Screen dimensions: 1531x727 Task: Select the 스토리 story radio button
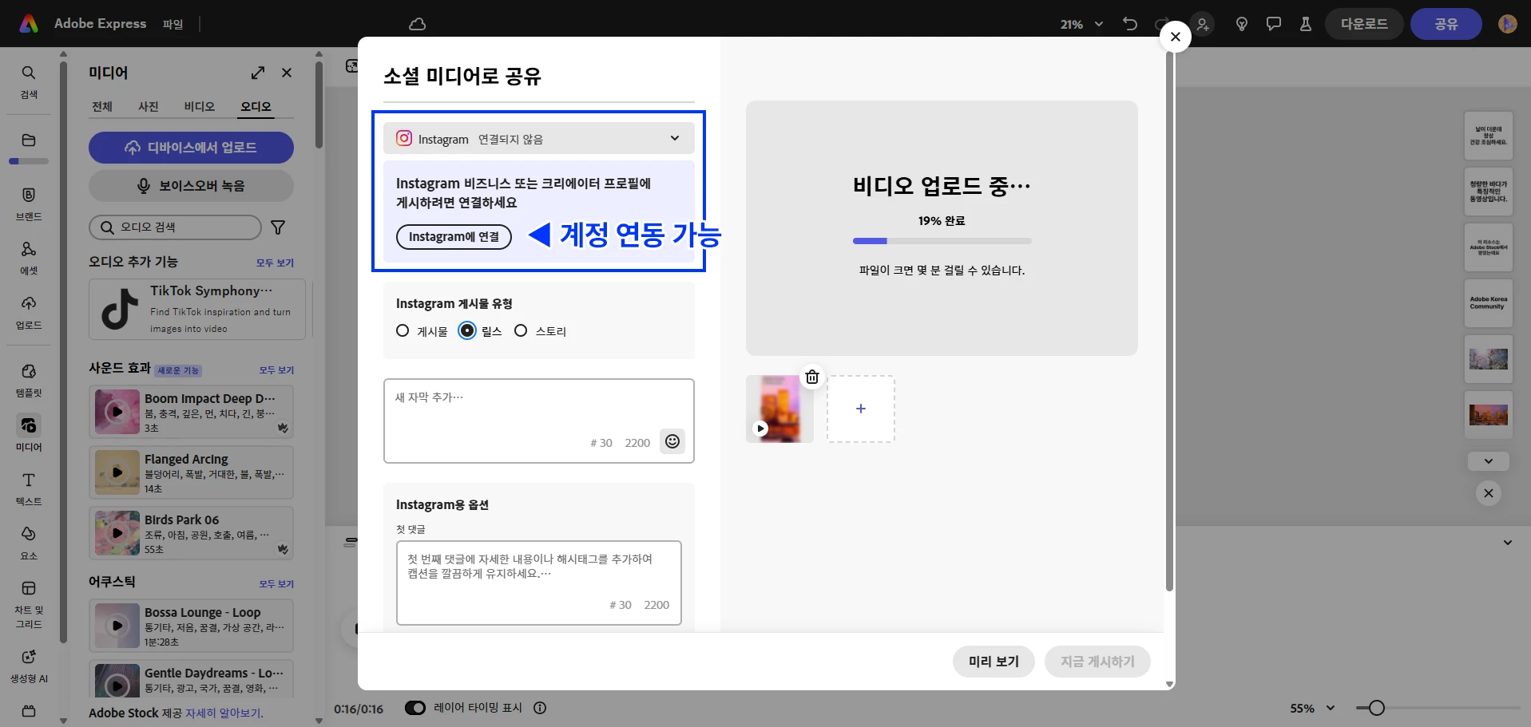pos(521,330)
